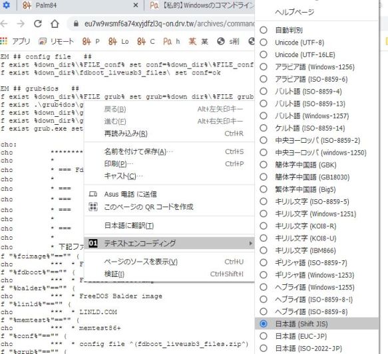Open the globe s削 bookmark

(x=228, y=41)
